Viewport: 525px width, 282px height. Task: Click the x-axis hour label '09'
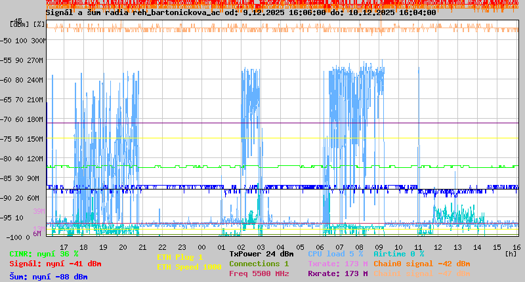(379, 247)
